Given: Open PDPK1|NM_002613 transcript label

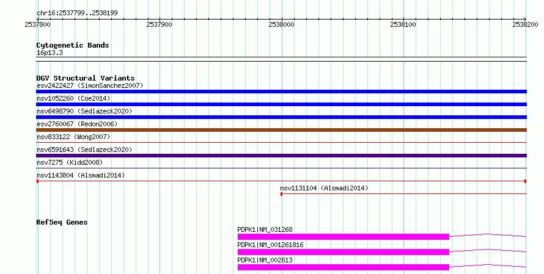Looking at the screenshot, I should (x=265, y=260).
